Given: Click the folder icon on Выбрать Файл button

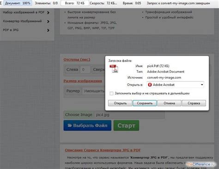Looking at the screenshot, I should 70,125.
